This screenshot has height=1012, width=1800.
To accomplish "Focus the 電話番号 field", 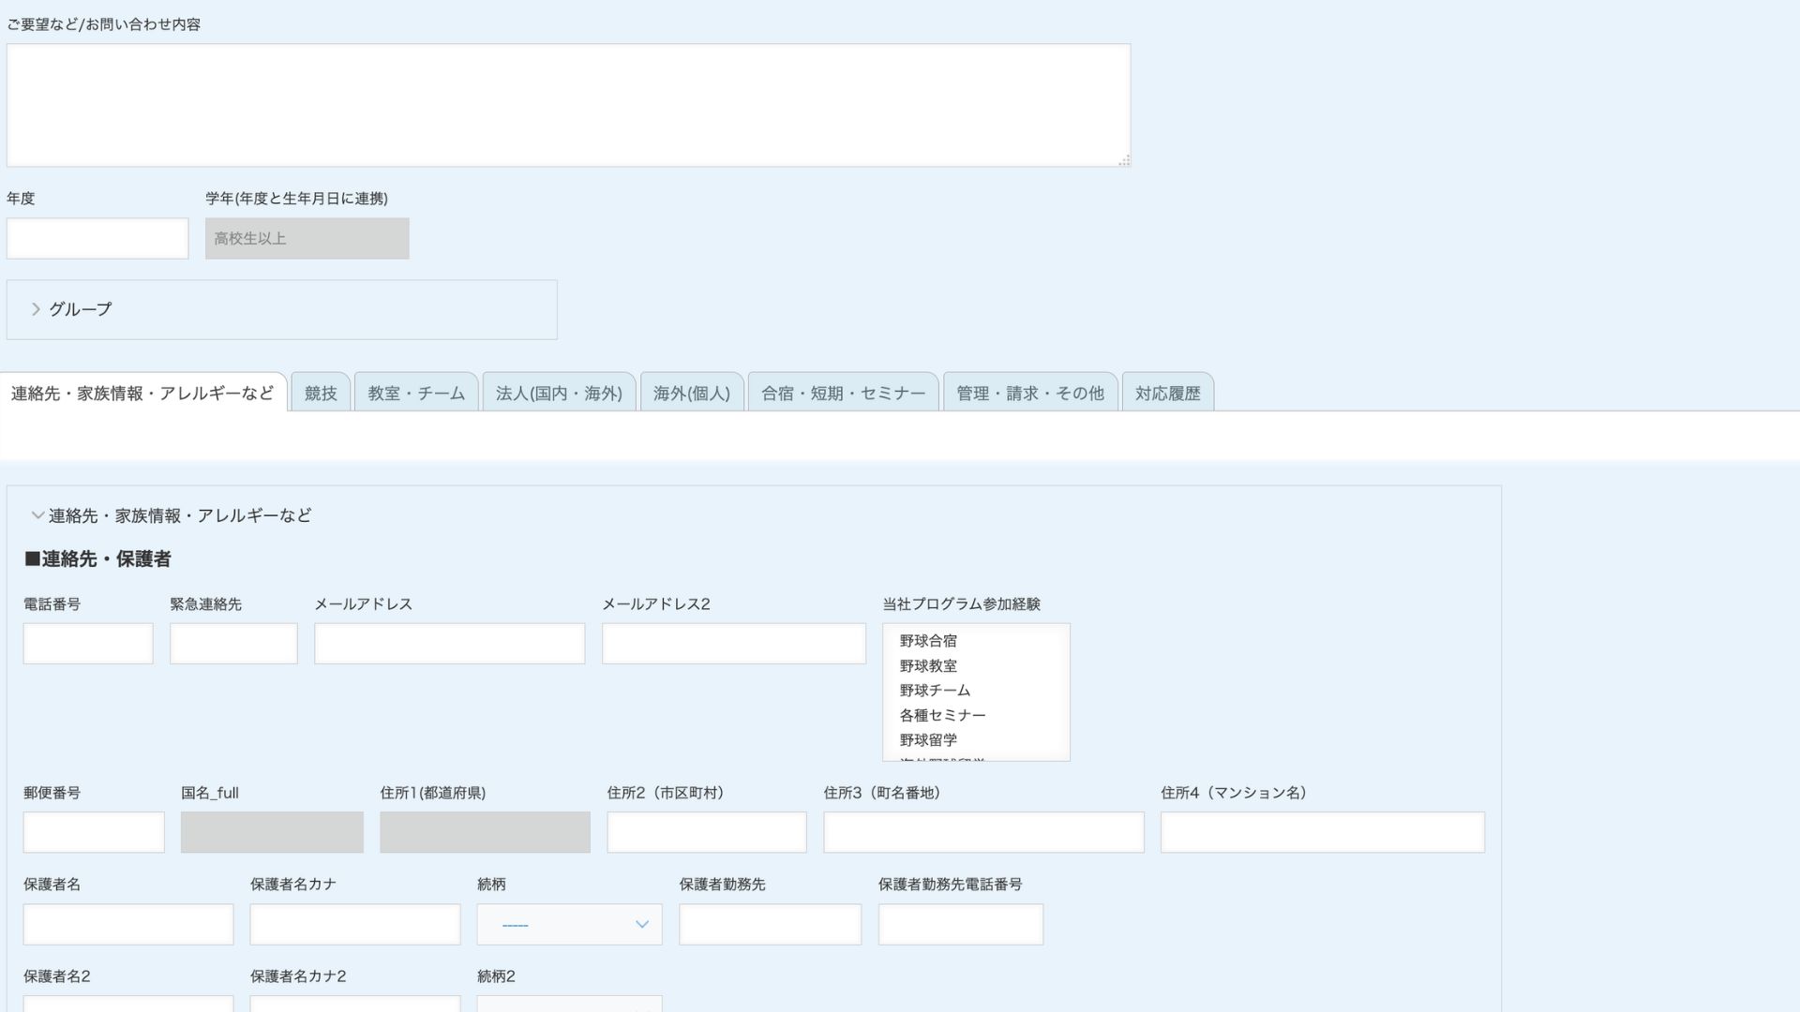I will (88, 644).
